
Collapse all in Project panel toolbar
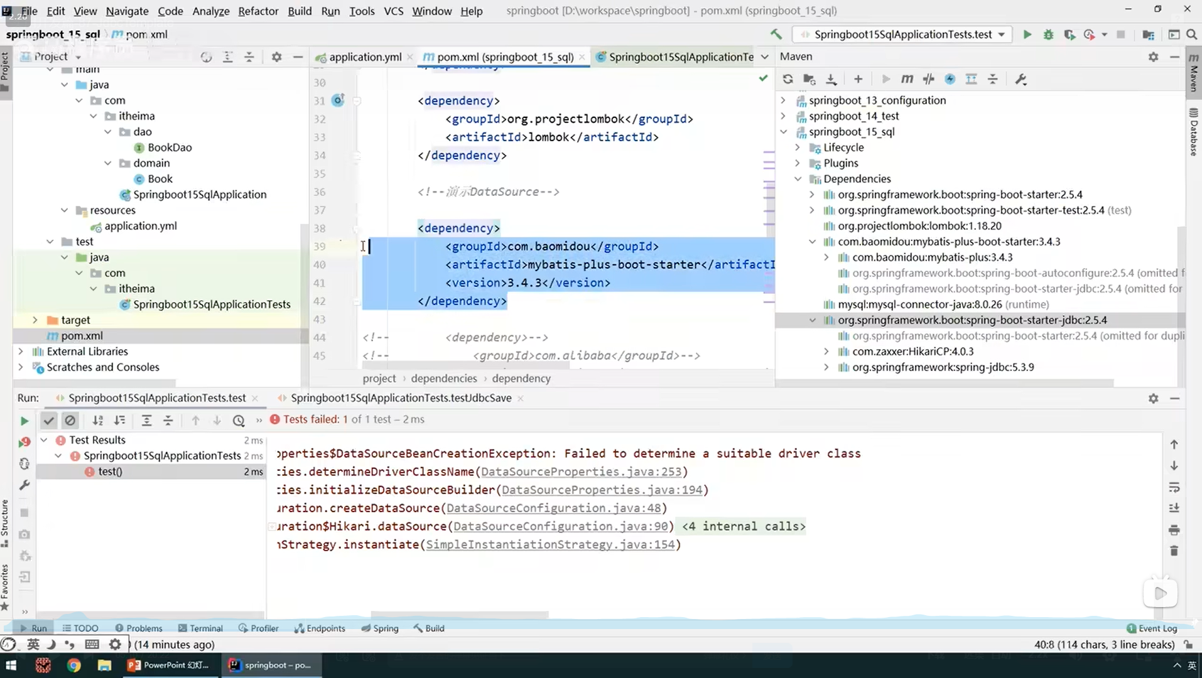pos(249,57)
